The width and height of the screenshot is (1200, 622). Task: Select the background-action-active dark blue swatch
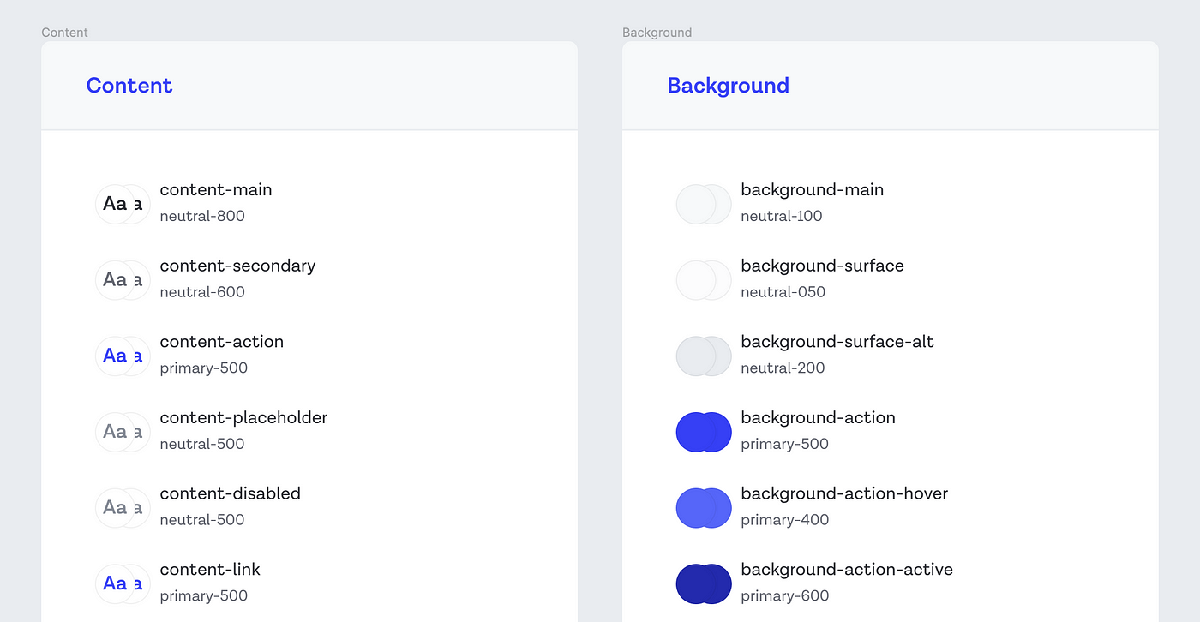point(704,583)
